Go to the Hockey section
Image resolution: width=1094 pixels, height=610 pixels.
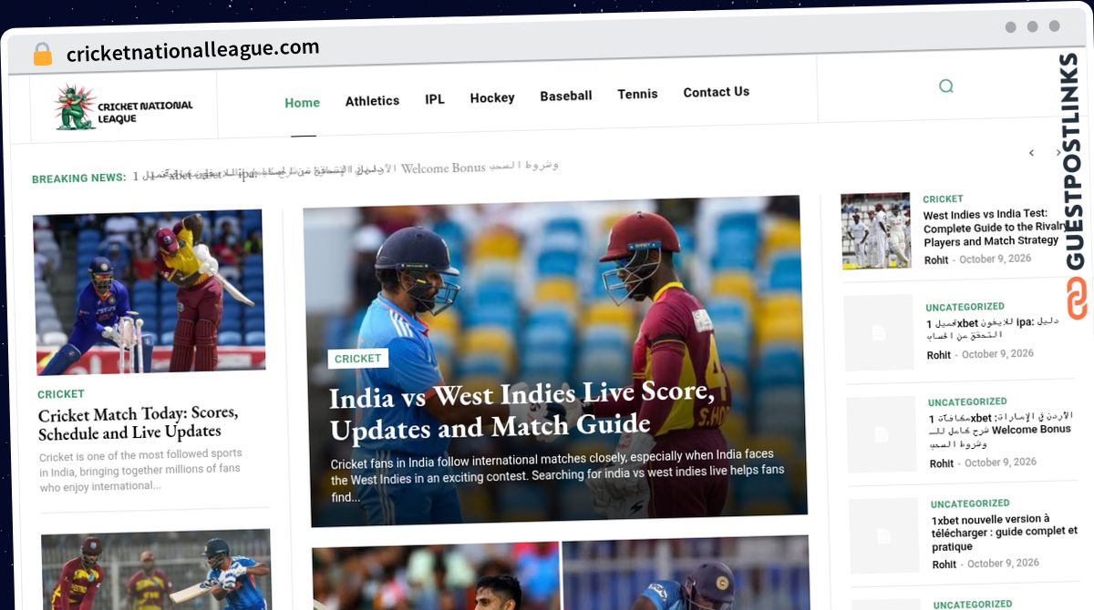coord(492,97)
